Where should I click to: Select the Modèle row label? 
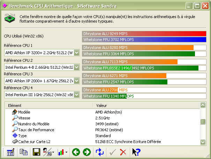(x=24, y=112)
